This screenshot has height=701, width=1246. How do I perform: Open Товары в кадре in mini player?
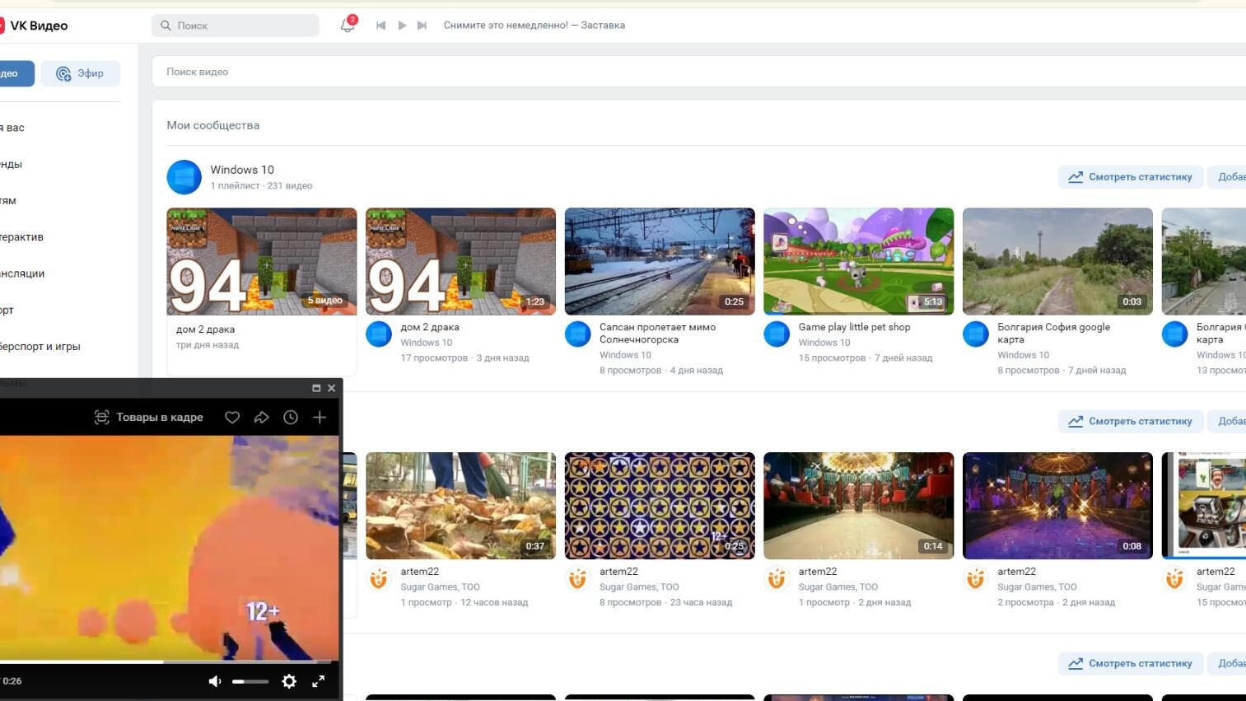(149, 418)
